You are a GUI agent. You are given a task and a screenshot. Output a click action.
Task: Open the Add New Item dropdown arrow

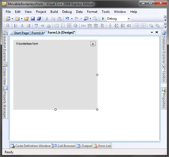pos(22,19)
